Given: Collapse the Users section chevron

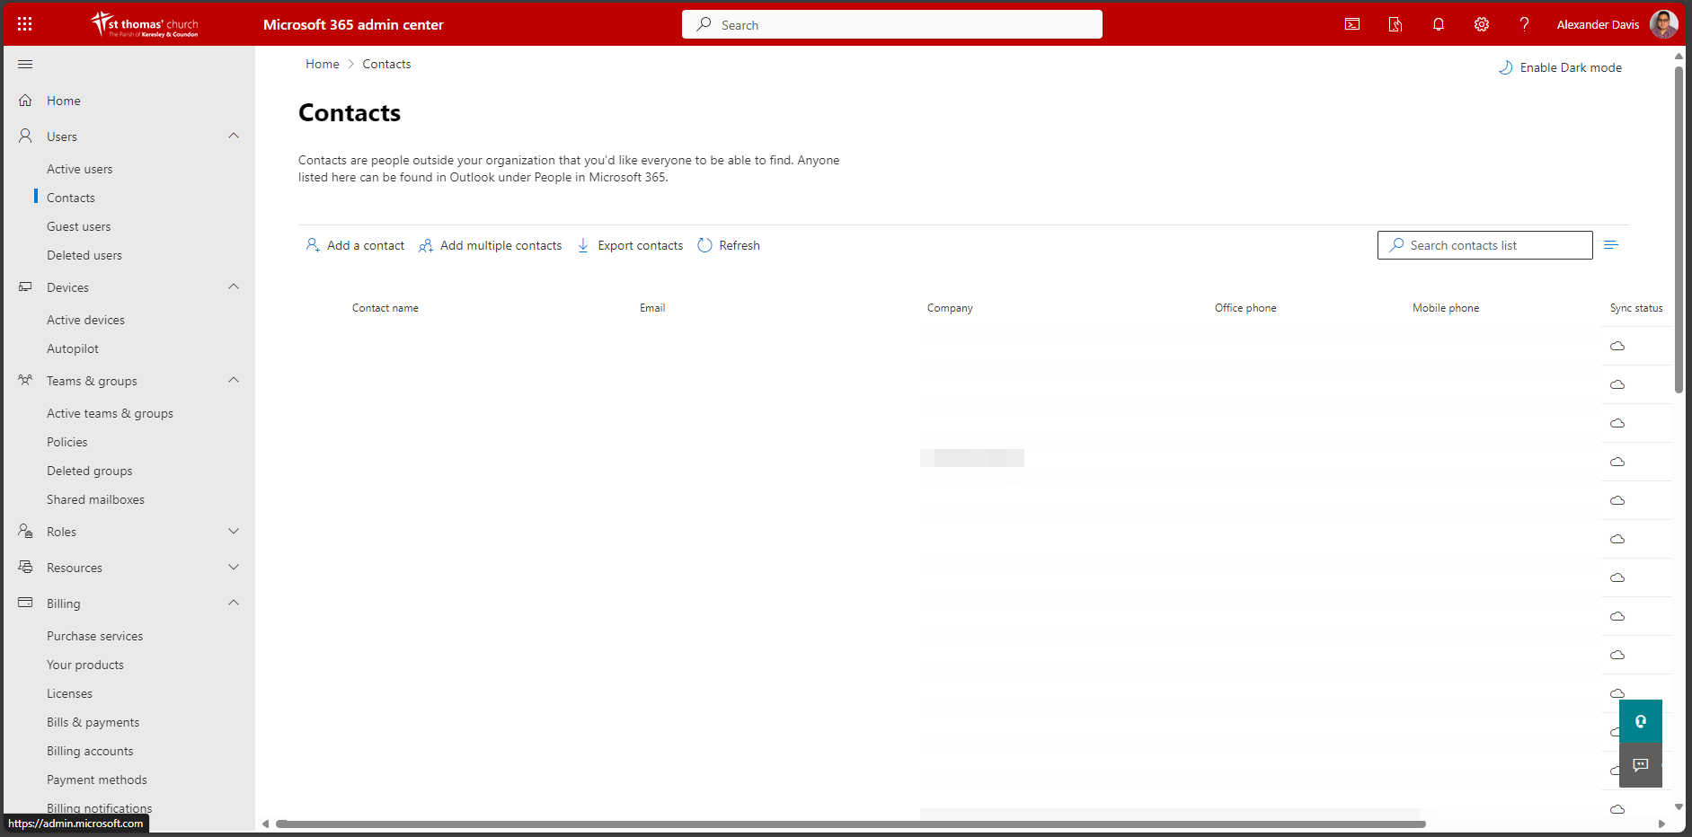Looking at the screenshot, I should (234, 136).
